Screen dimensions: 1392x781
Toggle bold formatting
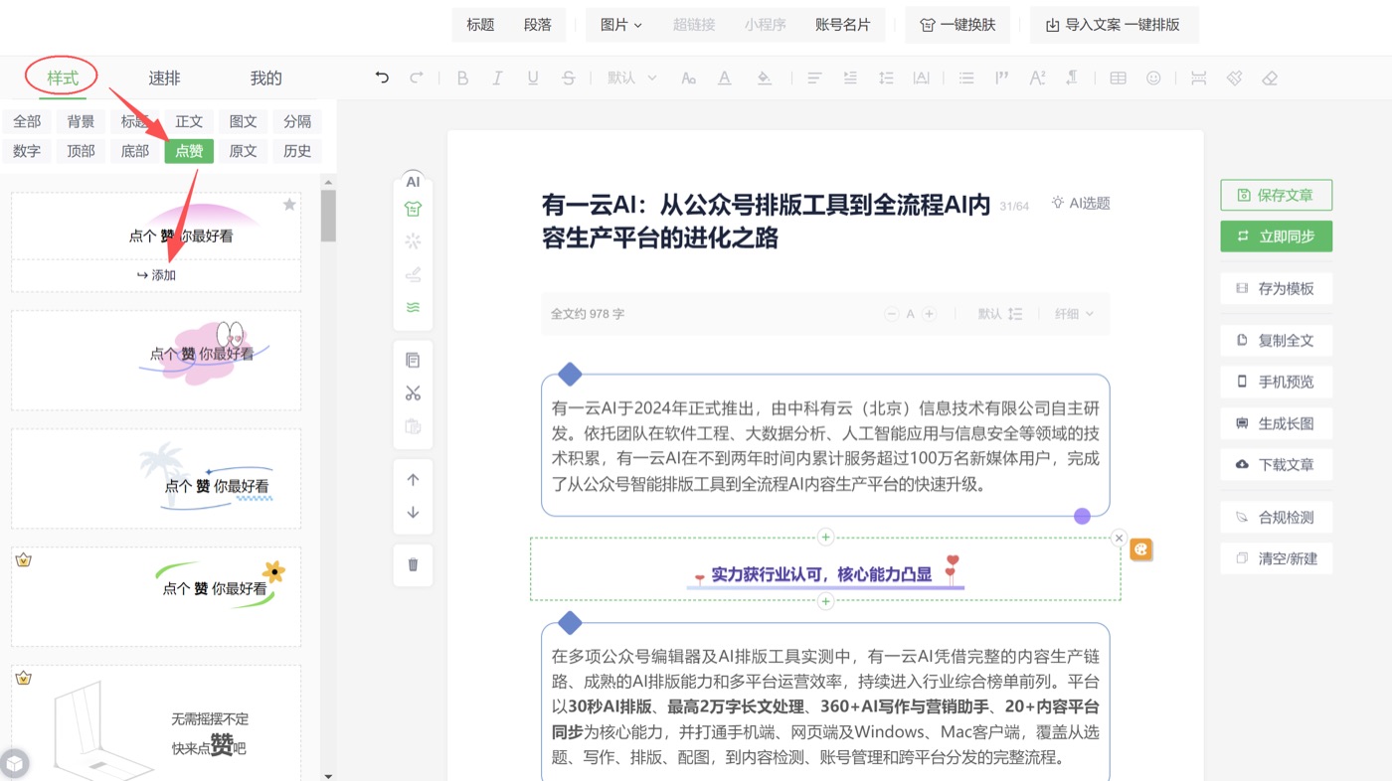click(x=462, y=78)
